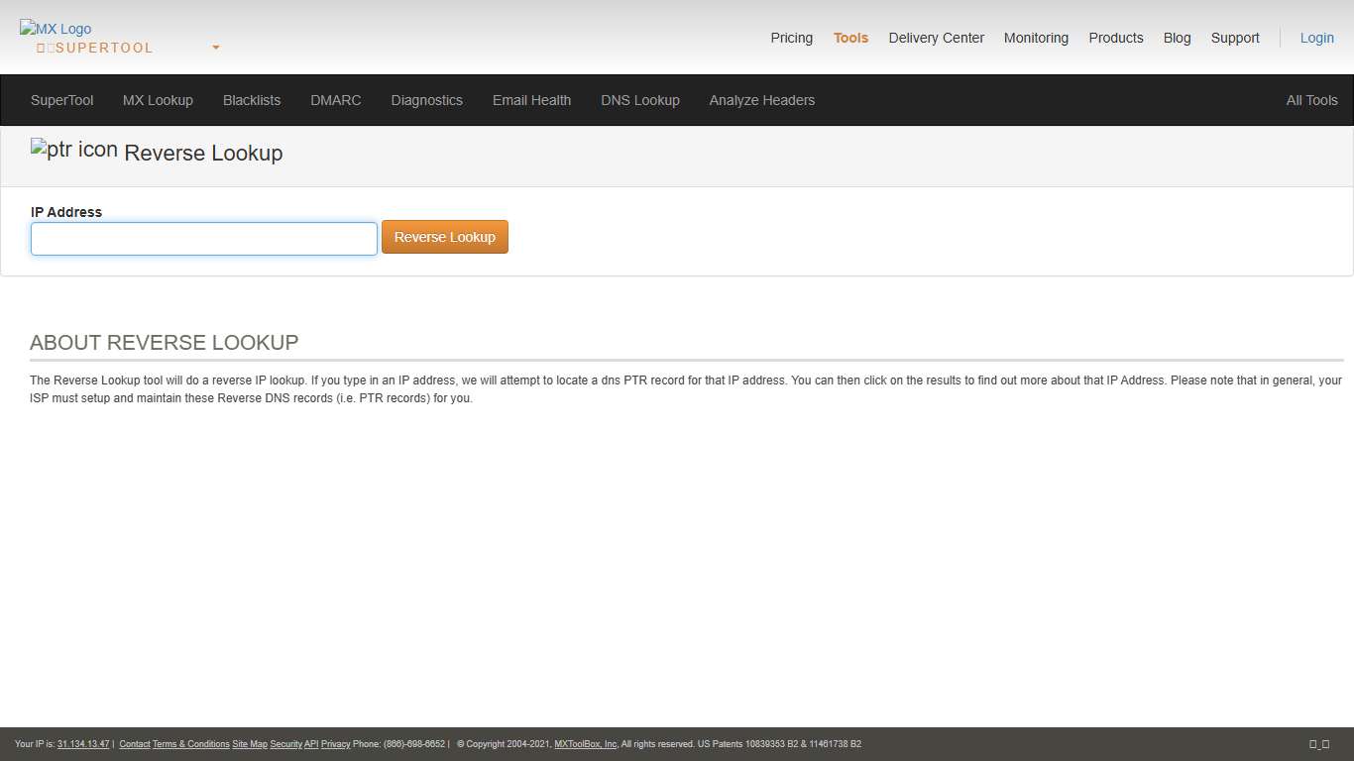Screen dimensions: 1354x761
Task: Click inside the IP Address input field
Action: tap(203, 239)
